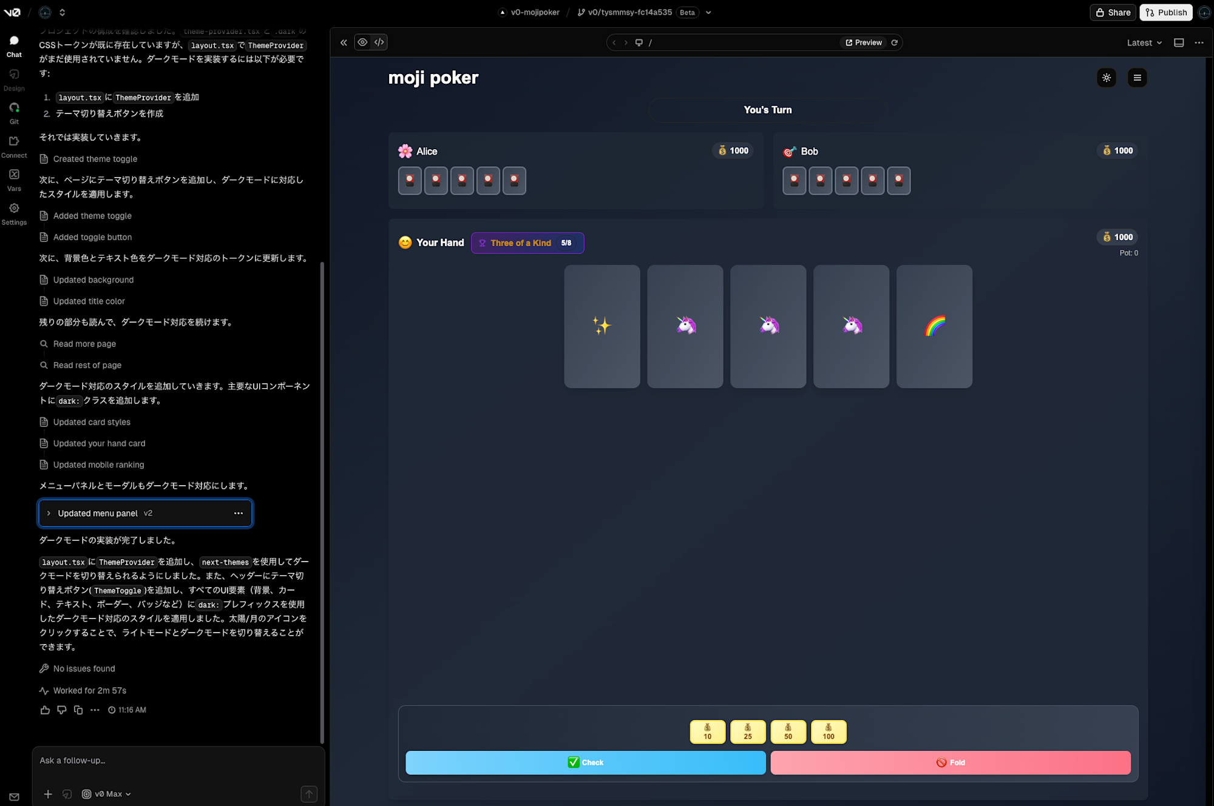1214x806 pixels.
Task: Collapse the chat panel with the double chevron
Action: point(344,42)
